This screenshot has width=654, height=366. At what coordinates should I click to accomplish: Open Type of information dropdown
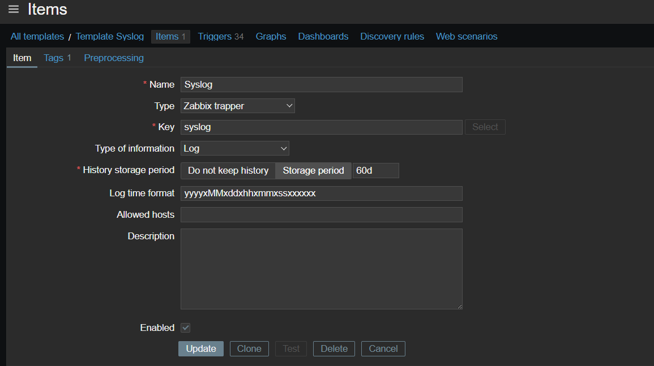tap(235, 148)
